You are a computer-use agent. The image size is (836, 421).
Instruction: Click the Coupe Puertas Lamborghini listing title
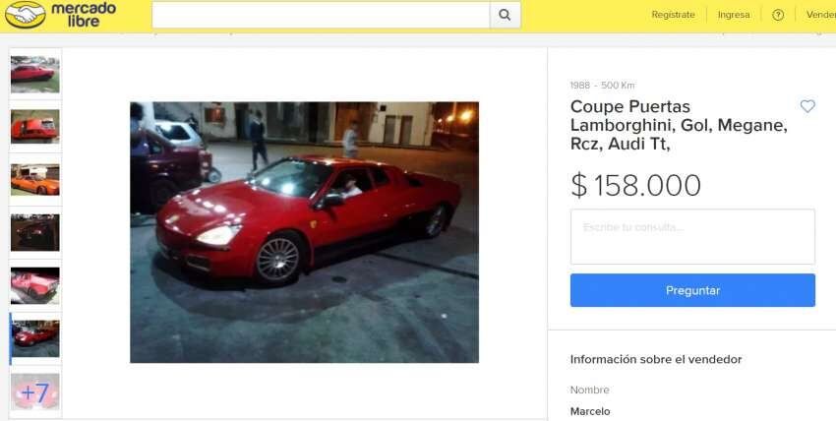point(679,125)
